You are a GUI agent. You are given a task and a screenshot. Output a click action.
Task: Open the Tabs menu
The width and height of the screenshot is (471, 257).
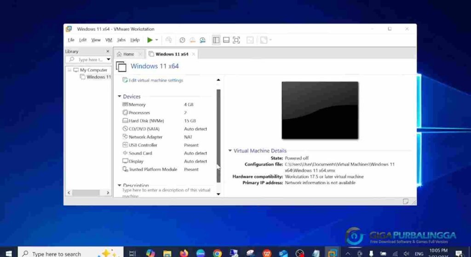[x=121, y=40]
